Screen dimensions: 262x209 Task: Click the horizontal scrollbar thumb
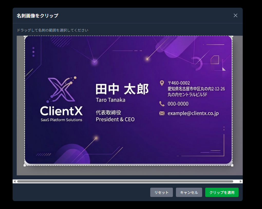tap(125, 181)
